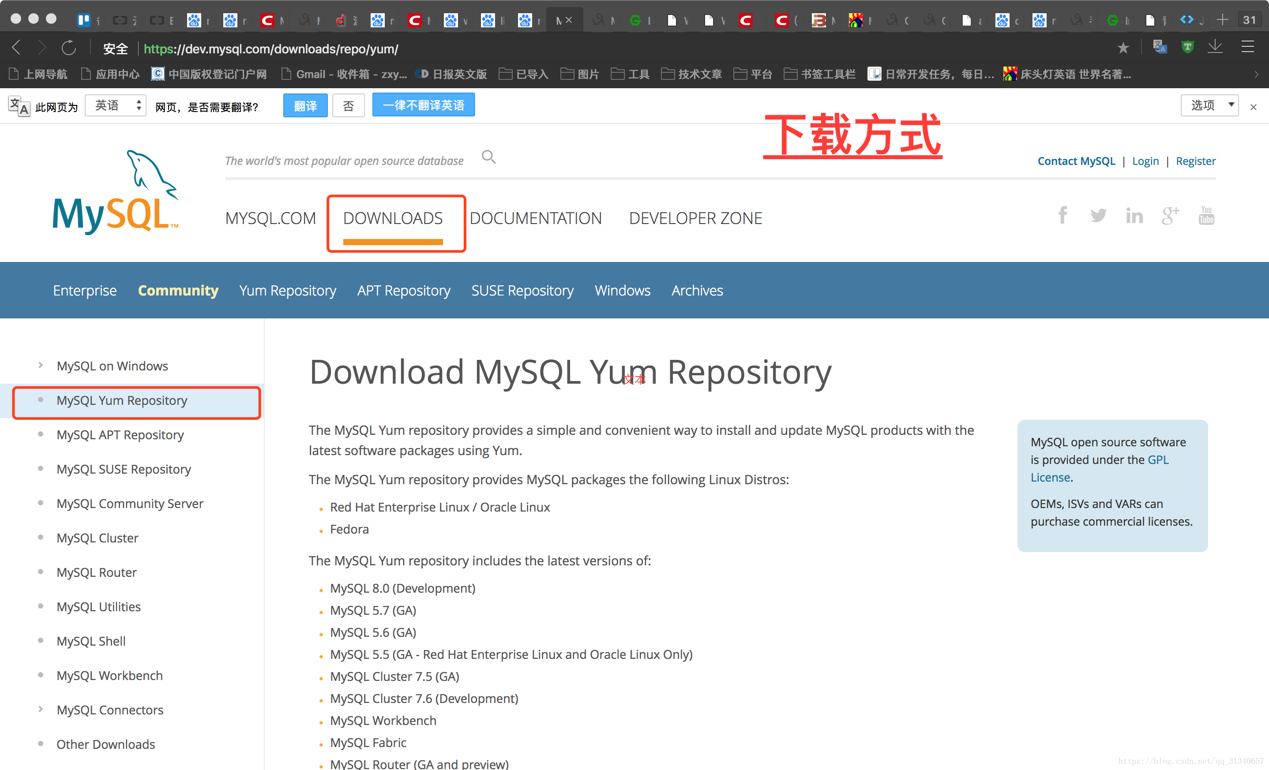
Task: Select the DOWNLOADS navigation tab
Action: pos(393,218)
